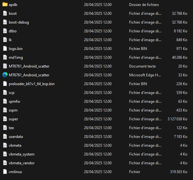Click the Microsoft Edge icon of MT6761_Android_scatter
Viewport: 193px width, 180px height.
click(x=5, y=75)
